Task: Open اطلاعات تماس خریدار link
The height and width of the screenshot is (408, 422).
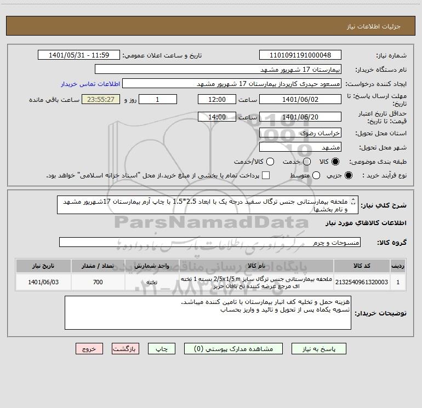Action: 90,84
